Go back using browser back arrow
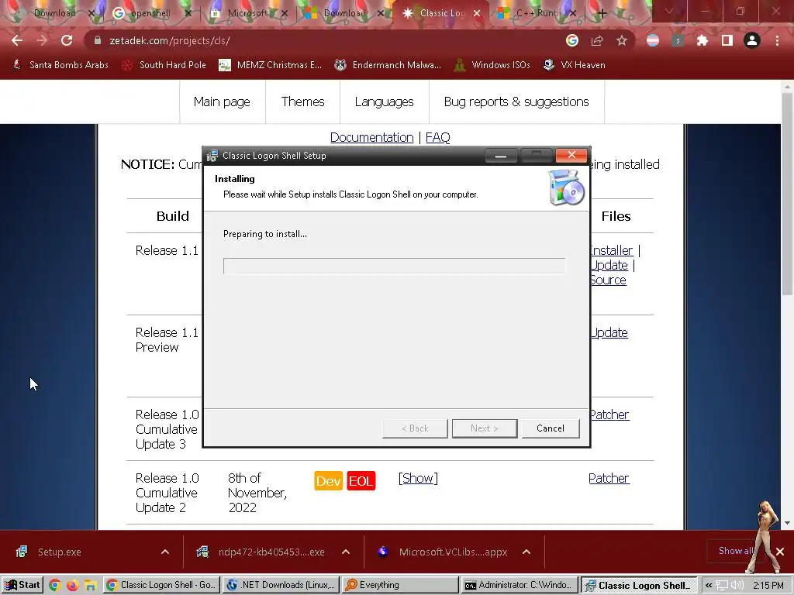This screenshot has height=595, width=794. 17,40
